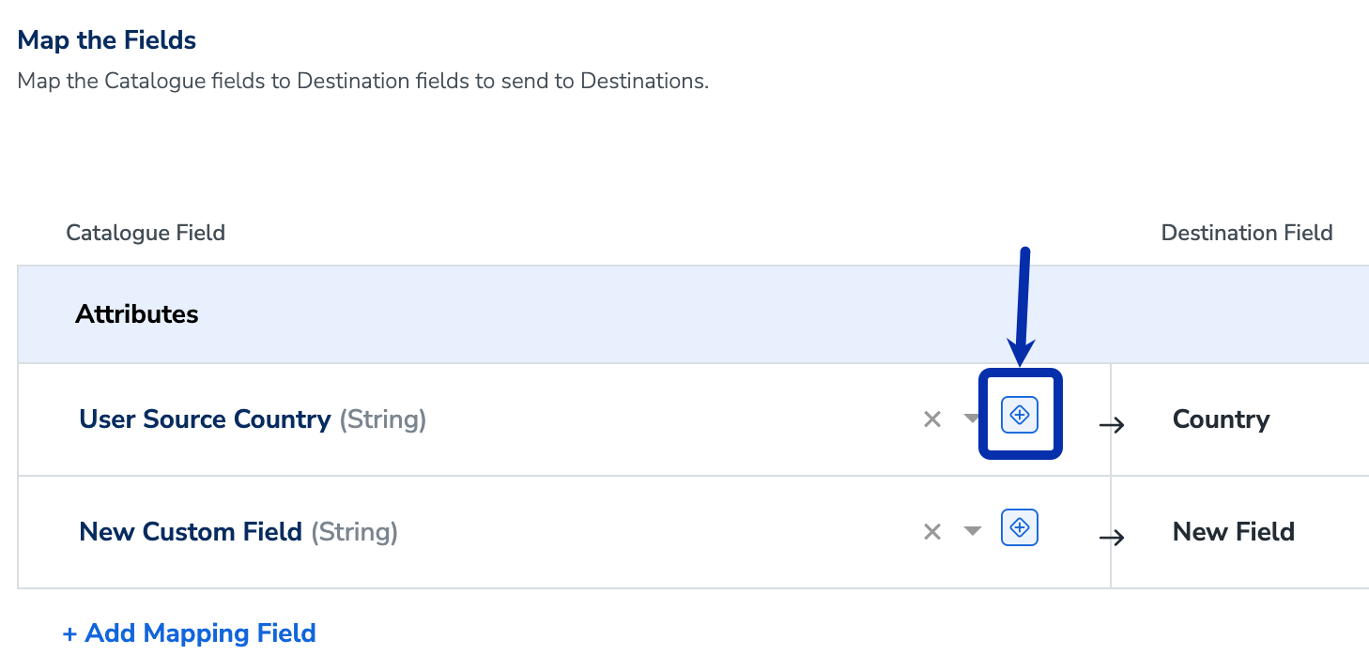Click the String type label after New Custom Field

[354, 532]
